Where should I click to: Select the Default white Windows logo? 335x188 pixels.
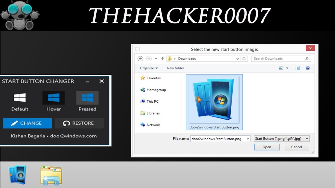(x=20, y=98)
